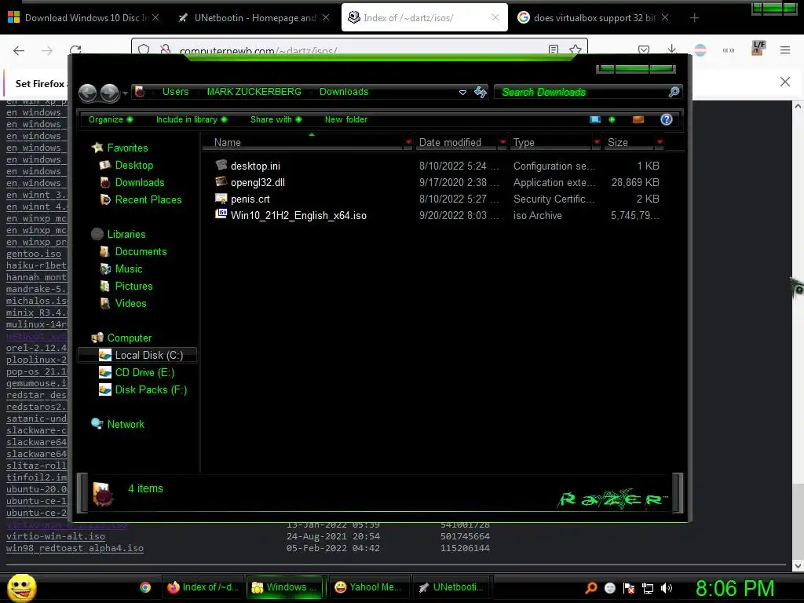Screen dimensions: 804x603
Task: Toggle reader view icon in address bar
Action: [x=554, y=49]
